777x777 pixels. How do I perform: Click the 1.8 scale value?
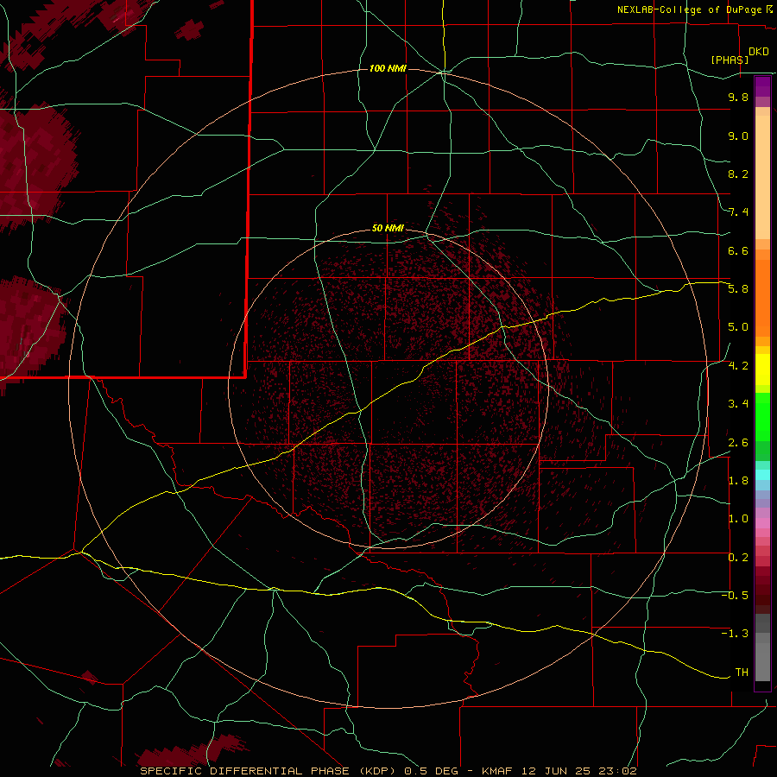pos(738,481)
